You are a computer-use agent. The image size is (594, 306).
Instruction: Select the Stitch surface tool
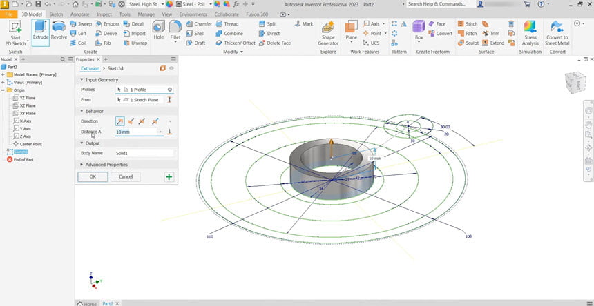click(468, 24)
